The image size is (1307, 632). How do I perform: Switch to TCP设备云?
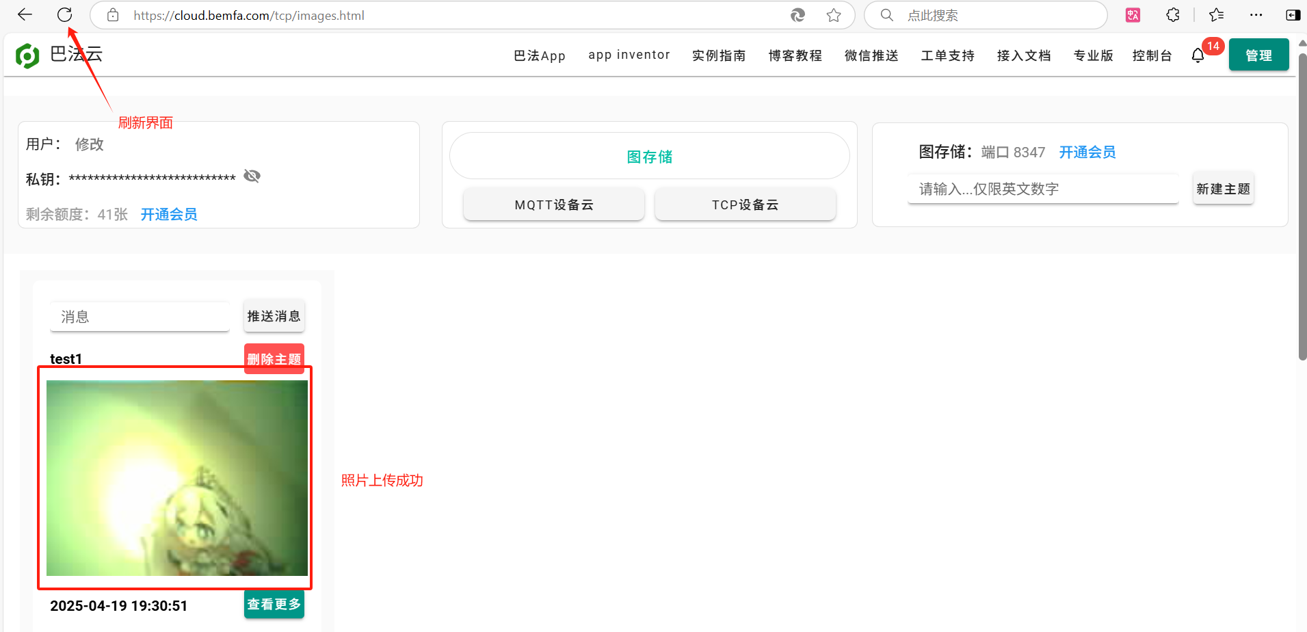745,205
